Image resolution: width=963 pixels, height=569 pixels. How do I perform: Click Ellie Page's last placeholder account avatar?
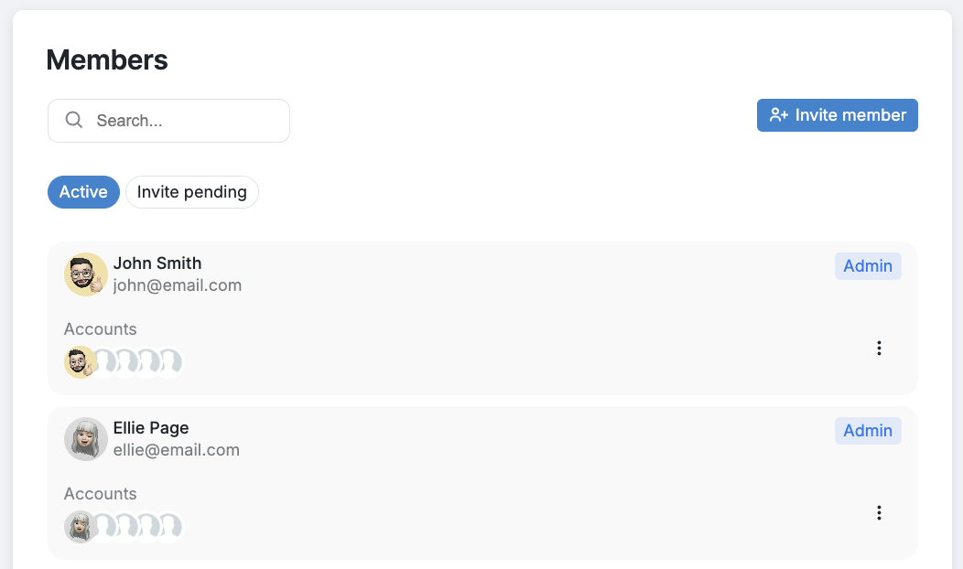click(x=171, y=527)
